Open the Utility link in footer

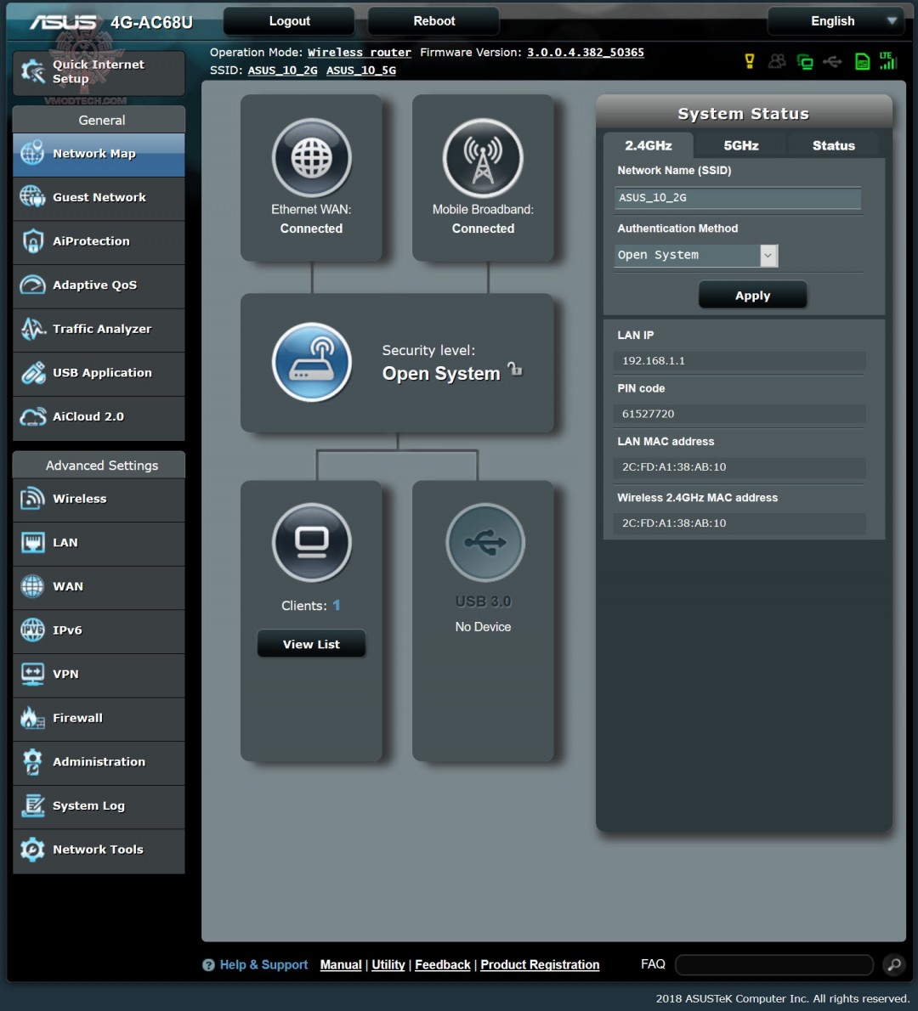[x=388, y=964]
